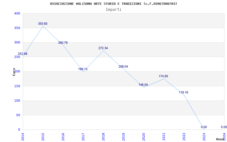The width and height of the screenshot is (227, 142).
Task: Select the 2017 x-axis year label
Action: [83, 137]
